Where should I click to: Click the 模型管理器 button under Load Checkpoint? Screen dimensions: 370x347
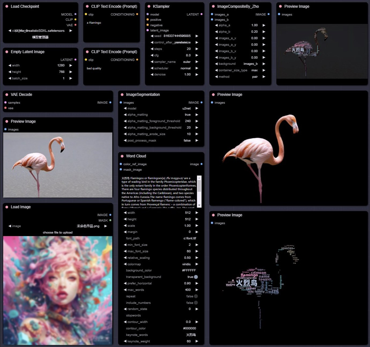(x=40, y=37)
